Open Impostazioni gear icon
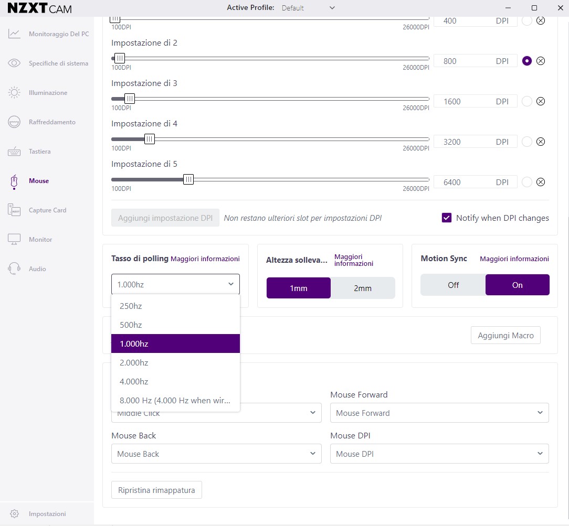569x526 pixels. pos(15,514)
